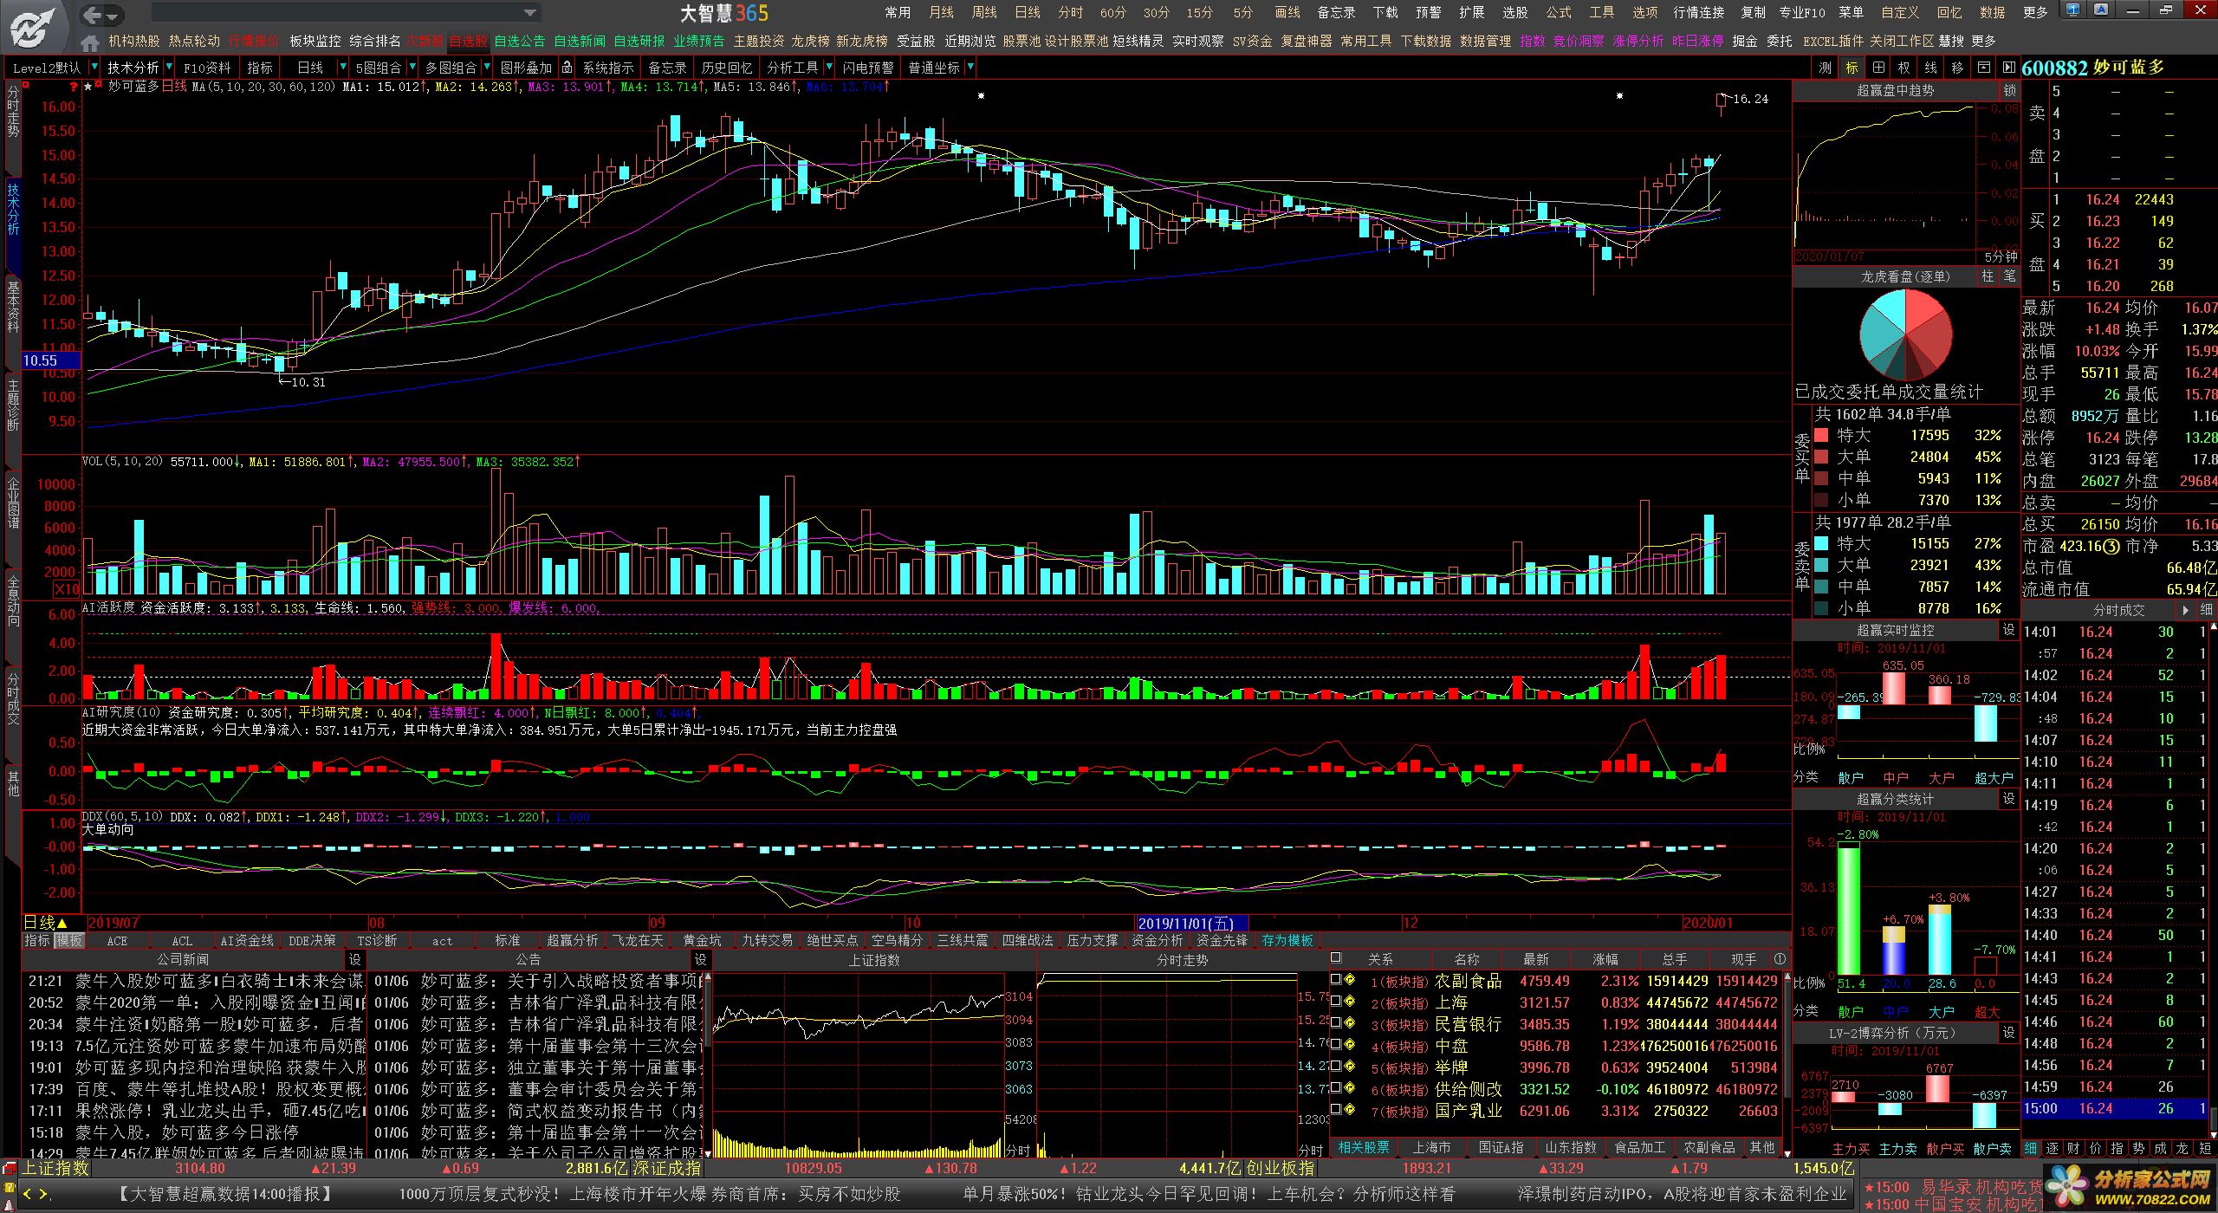Click the 细 detail icon at bottom right

pyautogui.click(x=2031, y=1148)
